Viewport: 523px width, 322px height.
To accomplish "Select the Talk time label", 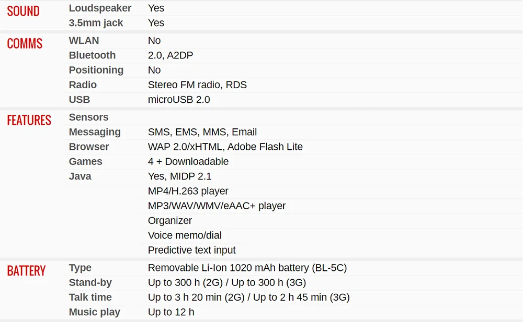I will 90,297.
